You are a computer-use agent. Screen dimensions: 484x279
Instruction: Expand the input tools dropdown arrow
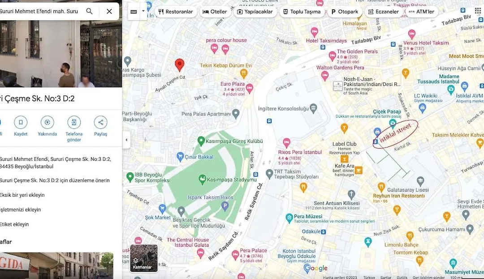(x=143, y=11)
